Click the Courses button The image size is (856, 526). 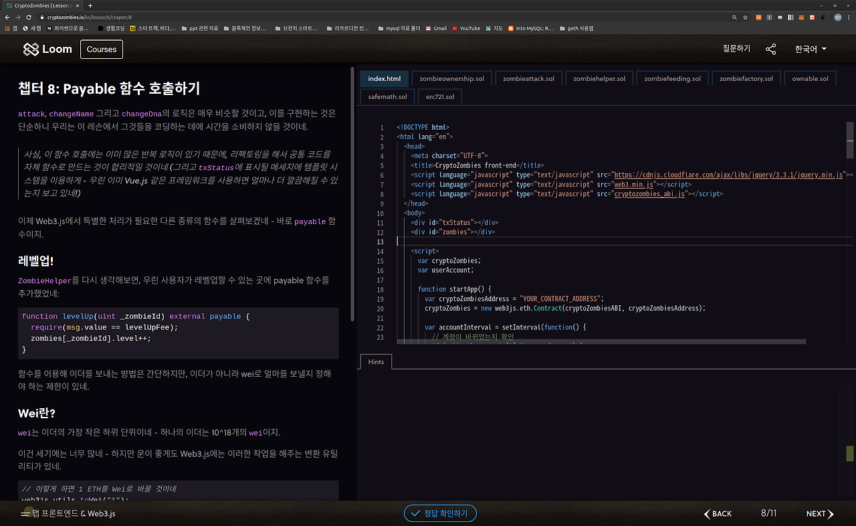102,49
